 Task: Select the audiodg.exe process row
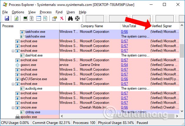pos(90,88)
